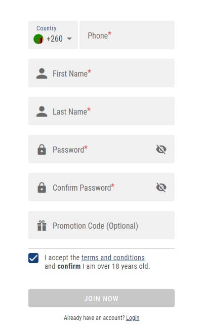This screenshot has width=202, height=326.
Task: Select the +260 country code box
Action: 53,35
